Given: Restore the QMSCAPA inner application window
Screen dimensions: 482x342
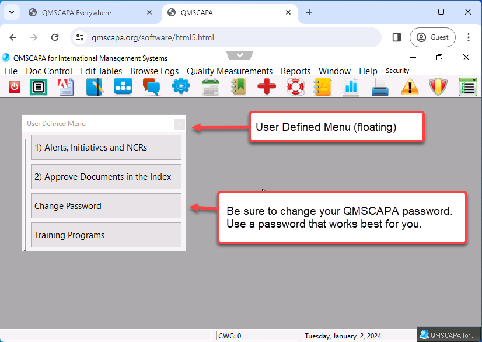Looking at the screenshot, I should pyautogui.click(x=439, y=58).
